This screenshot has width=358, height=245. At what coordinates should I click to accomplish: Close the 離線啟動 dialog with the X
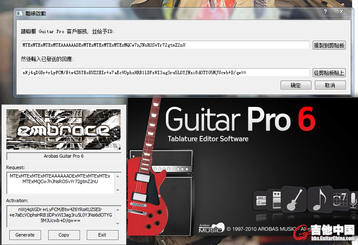341,11
